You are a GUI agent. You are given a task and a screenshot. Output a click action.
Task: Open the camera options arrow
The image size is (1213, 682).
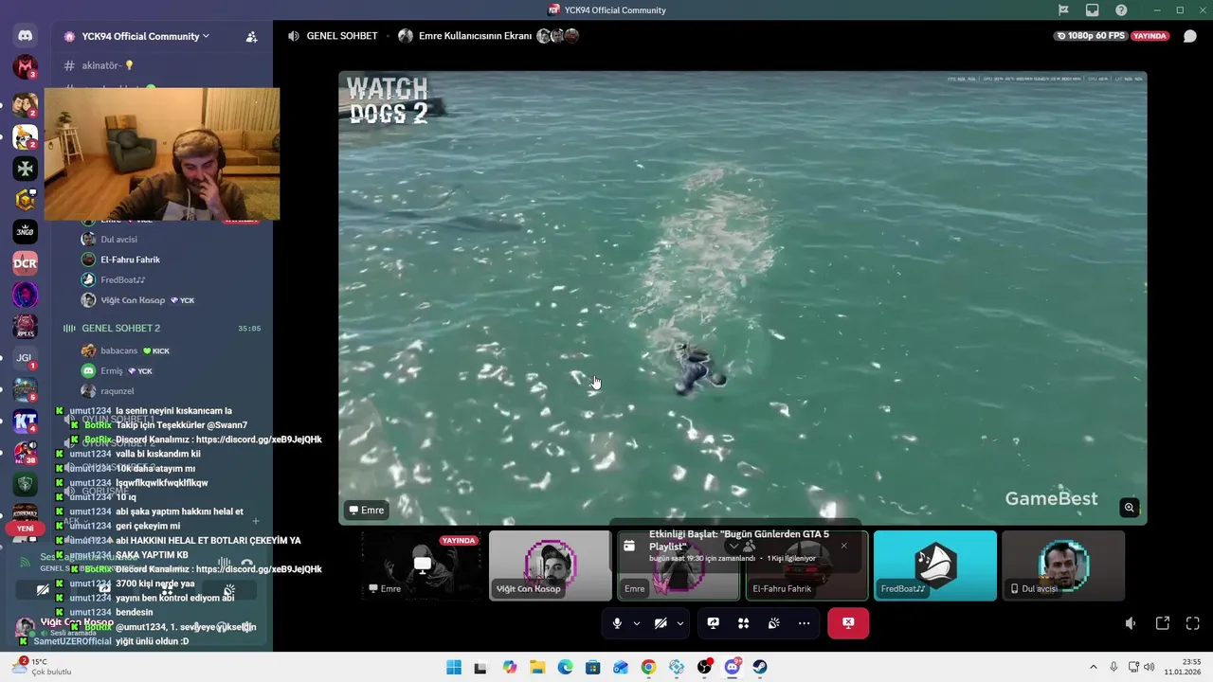(x=679, y=623)
